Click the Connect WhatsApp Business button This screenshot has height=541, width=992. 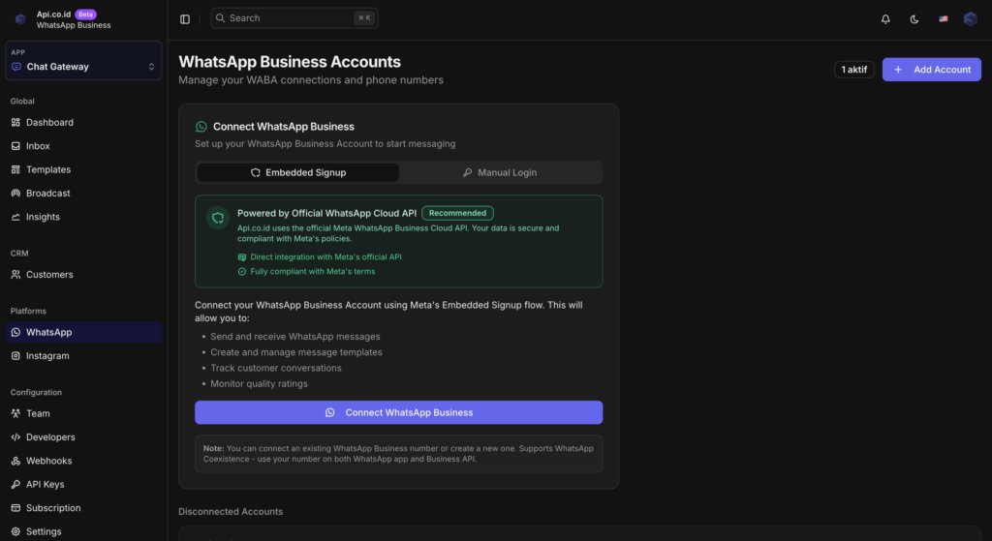(x=398, y=412)
